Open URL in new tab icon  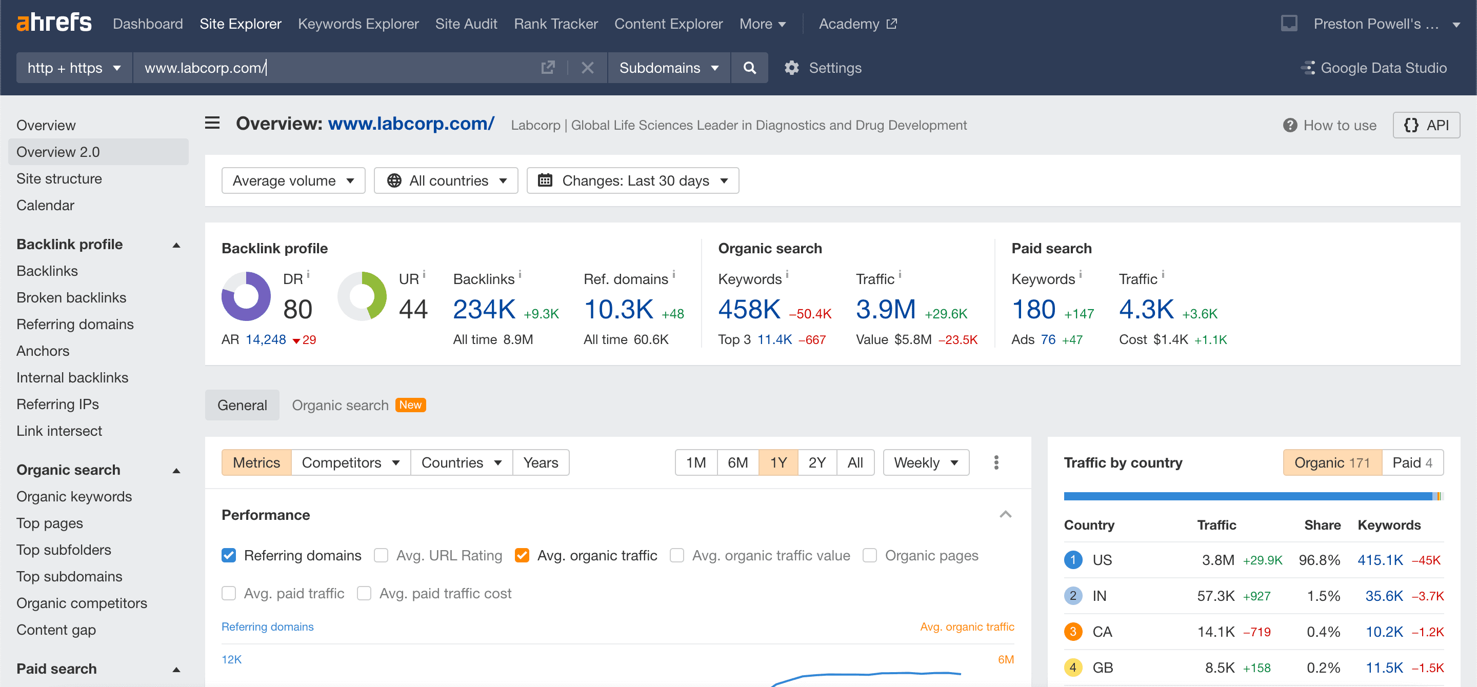pyautogui.click(x=548, y=68)
